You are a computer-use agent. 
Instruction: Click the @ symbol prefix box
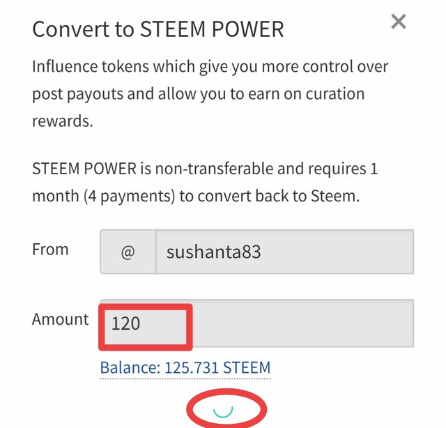point(128,252)
